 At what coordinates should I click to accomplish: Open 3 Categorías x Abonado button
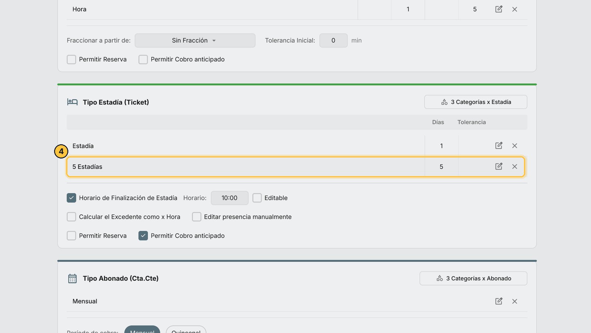[473, 278]
